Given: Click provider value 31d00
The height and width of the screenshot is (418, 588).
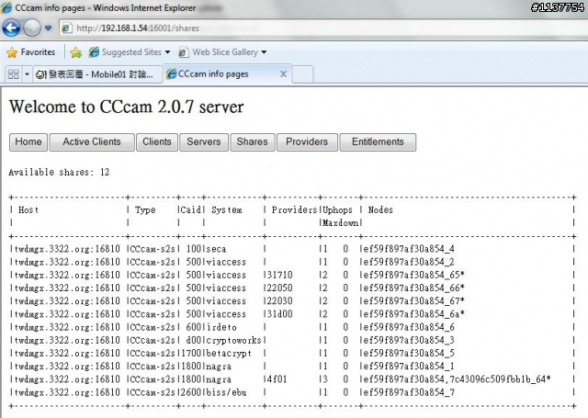Looking at the screenshot, I should point(279,314).
